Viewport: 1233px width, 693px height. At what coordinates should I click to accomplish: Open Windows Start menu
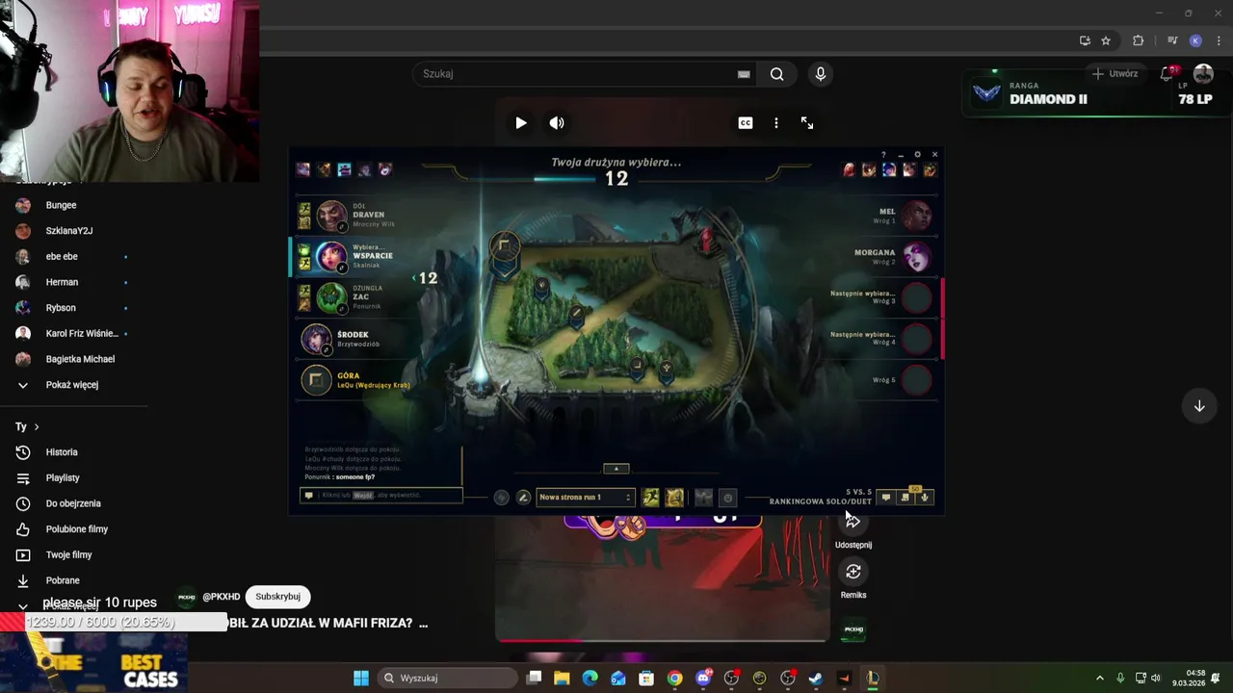361,678
